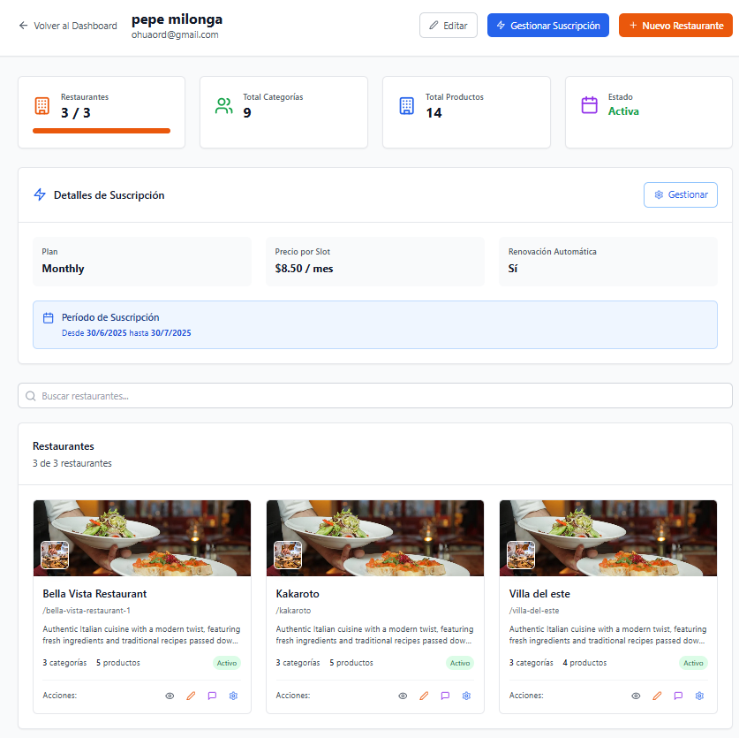This screenshot has width=739, height=738.
Task: Click Kakaroto logo thumbnail
Action: click(x=288, y=555)
